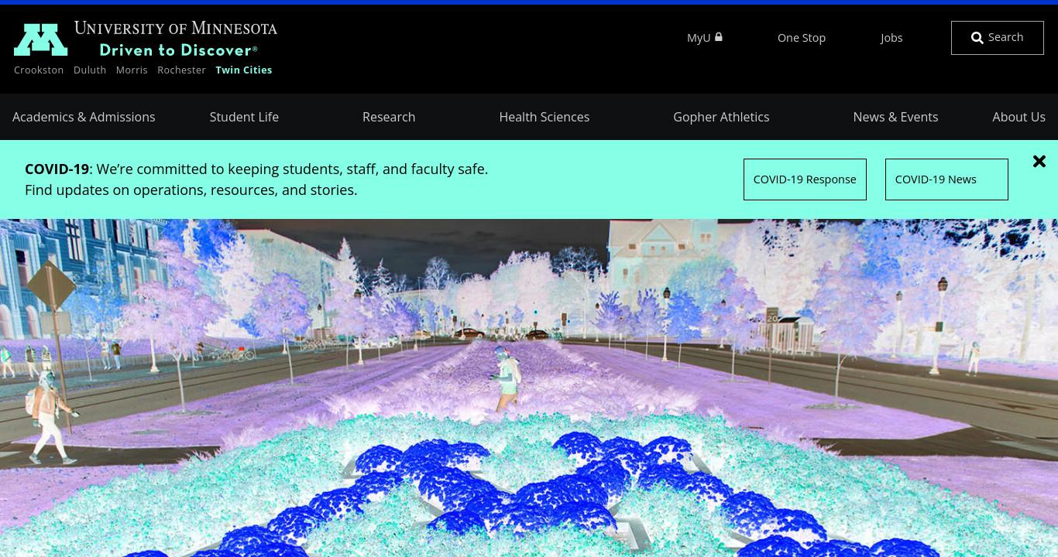The height and width of the screenshot is (557, 1058).
Task: Select the Rochester campus link
Action: (x=181, y=70)
